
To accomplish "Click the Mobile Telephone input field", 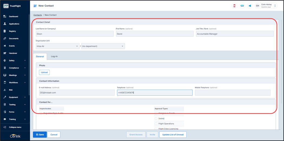I will [233, 93].
